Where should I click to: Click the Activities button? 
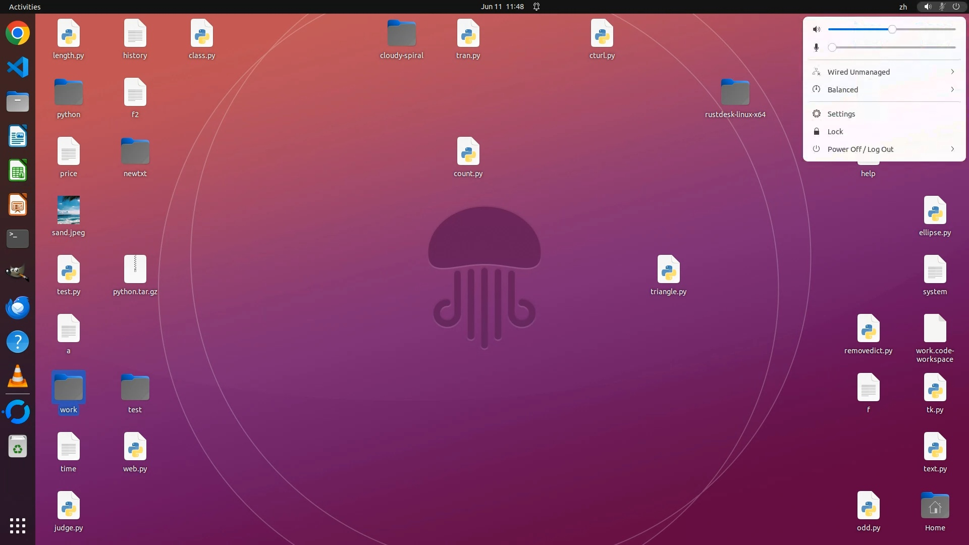tap(25, 7)
